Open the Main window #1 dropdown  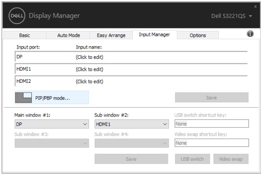(52, 124)
